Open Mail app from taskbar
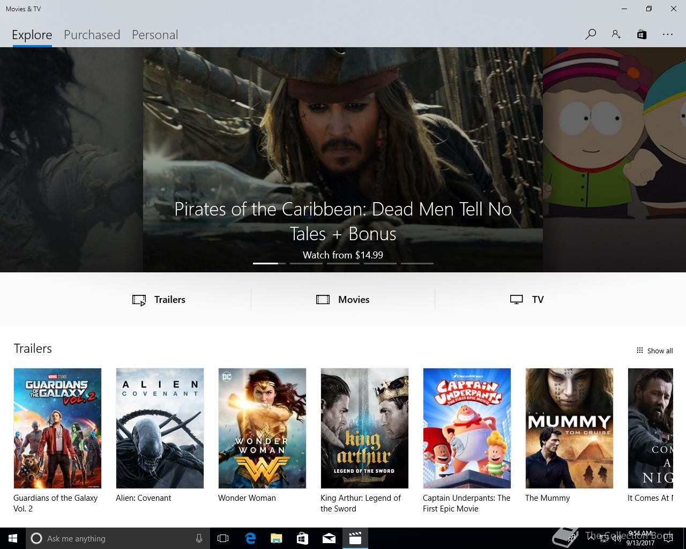 coord(329,538)
